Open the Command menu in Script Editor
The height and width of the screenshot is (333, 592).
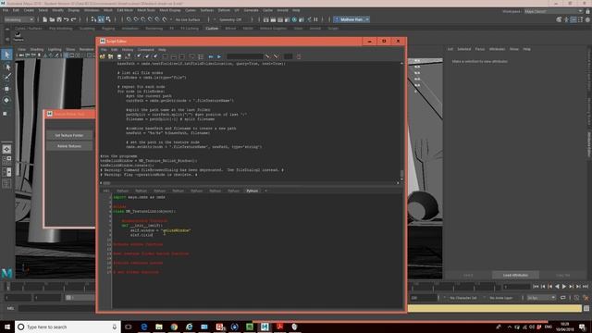pos(146,49)
